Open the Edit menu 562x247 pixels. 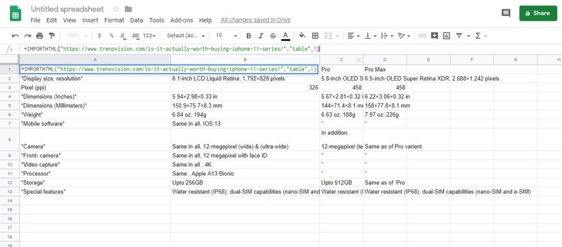click(x=52, y=20)
